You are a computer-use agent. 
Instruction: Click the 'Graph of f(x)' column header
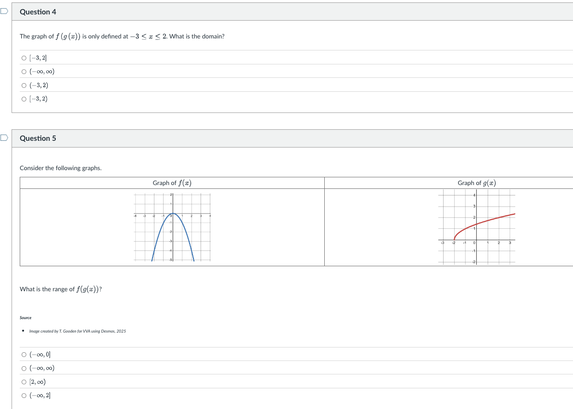[172, 183]
